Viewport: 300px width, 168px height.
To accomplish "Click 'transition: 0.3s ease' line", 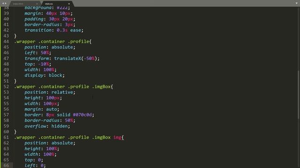I will coord(54,30).
